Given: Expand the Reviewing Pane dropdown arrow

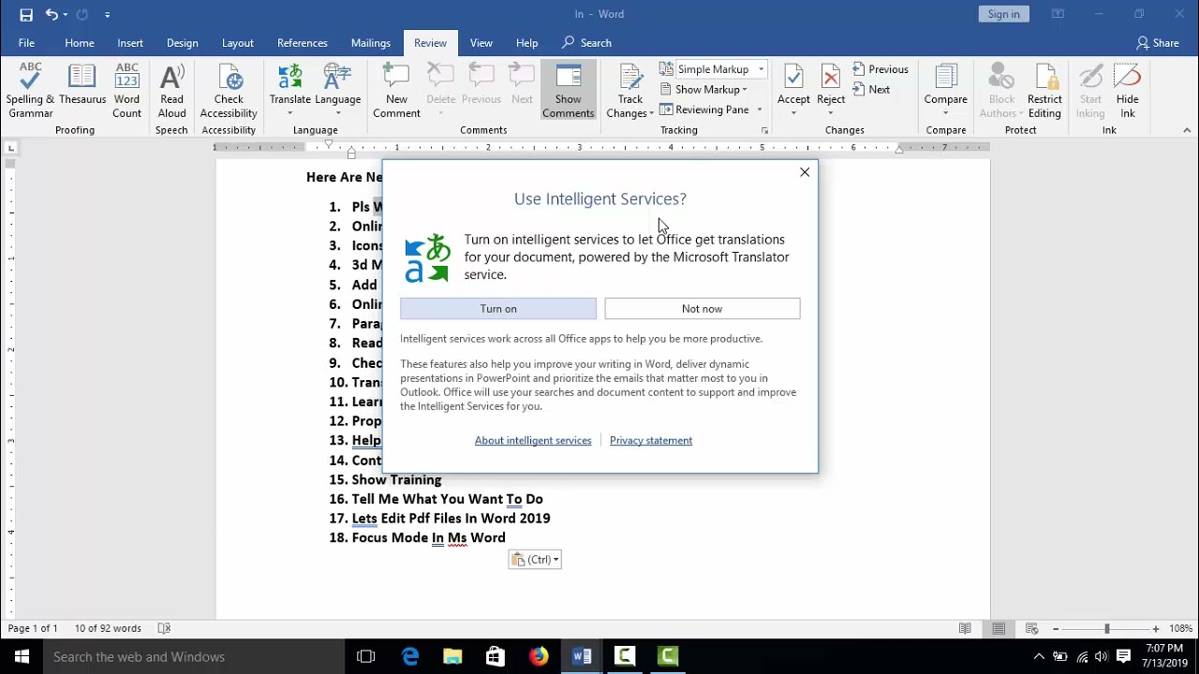Looking at the screenshot, I should pos(760,110).
